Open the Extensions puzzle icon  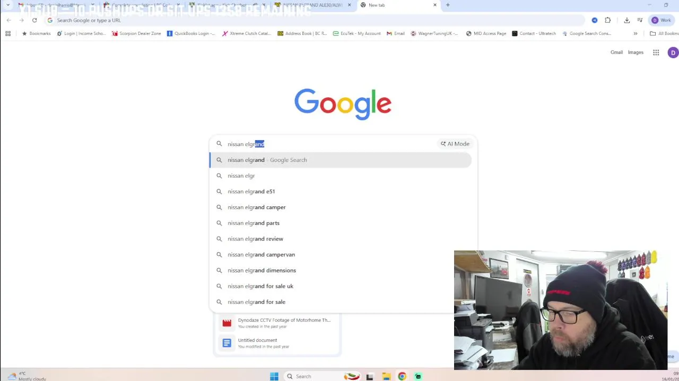point(607,20)
